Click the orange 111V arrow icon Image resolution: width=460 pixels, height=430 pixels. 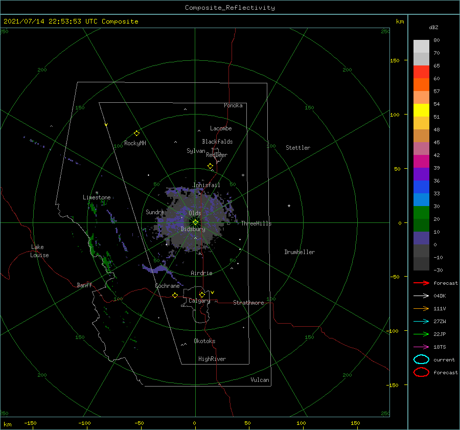coord(421,308)
